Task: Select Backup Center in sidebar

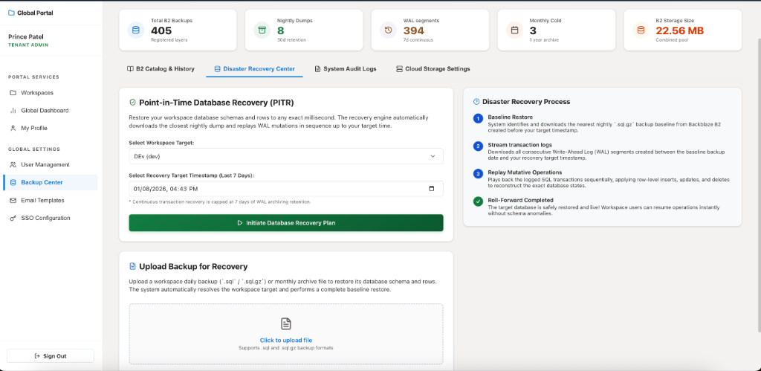Action: click(x=51, y=183)
